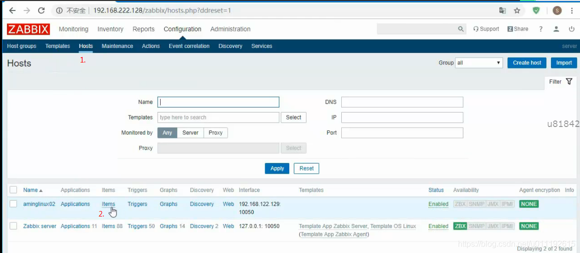Click the help question mark icon
The height and width of the screenshot is (253, 580).
pyautogui.click(x=541, y=29)
